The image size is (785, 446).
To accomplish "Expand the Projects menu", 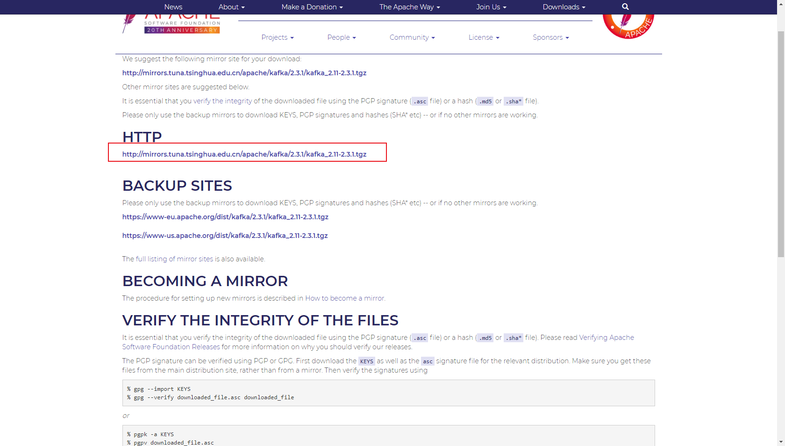I will [278, 37].
